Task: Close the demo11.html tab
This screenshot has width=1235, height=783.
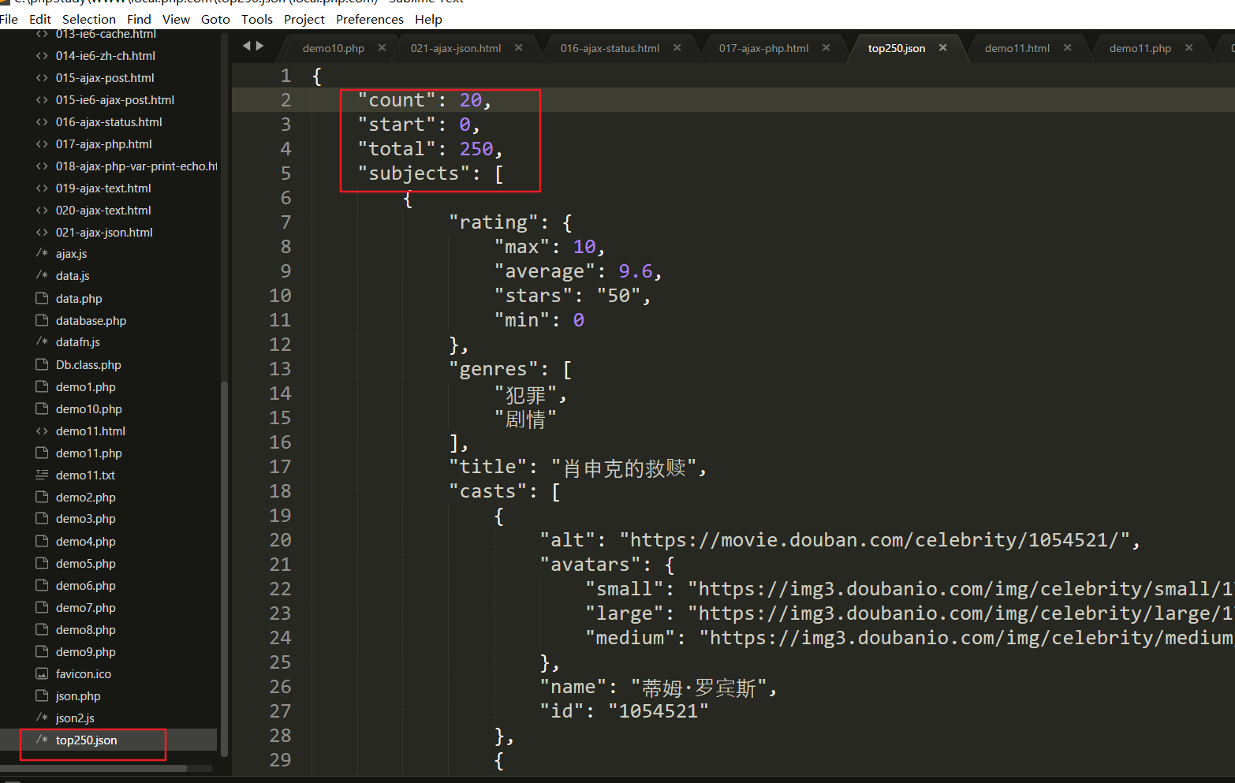Action: pos(1067,48)
